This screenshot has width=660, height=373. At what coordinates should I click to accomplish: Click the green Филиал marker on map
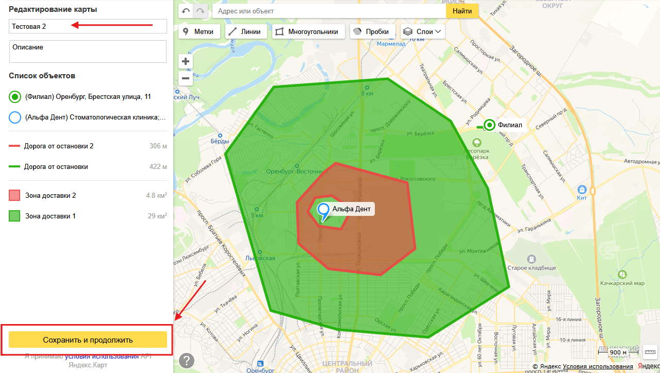489,125
